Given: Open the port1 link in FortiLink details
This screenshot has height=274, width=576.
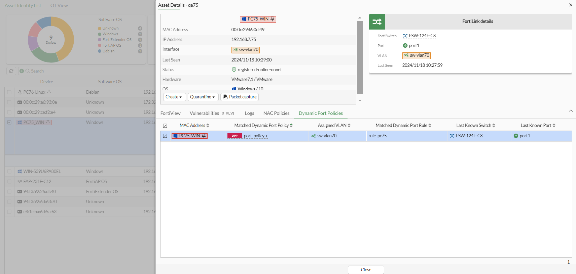Looking at the screenshot, I should [414, 46].
